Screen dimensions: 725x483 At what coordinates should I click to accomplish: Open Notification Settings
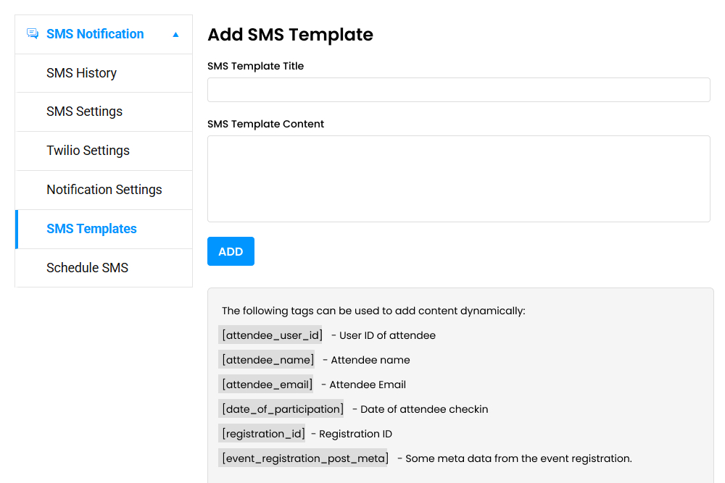104,190
